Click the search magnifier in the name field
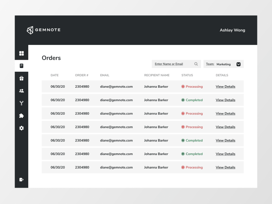This screenshot has width=272, height=204. click(x=196, y=64)
